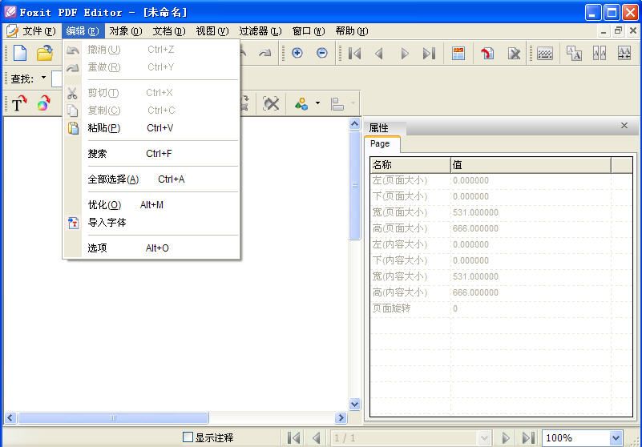
Task: Open the 文件(F) menu
Action: [39, 31]
